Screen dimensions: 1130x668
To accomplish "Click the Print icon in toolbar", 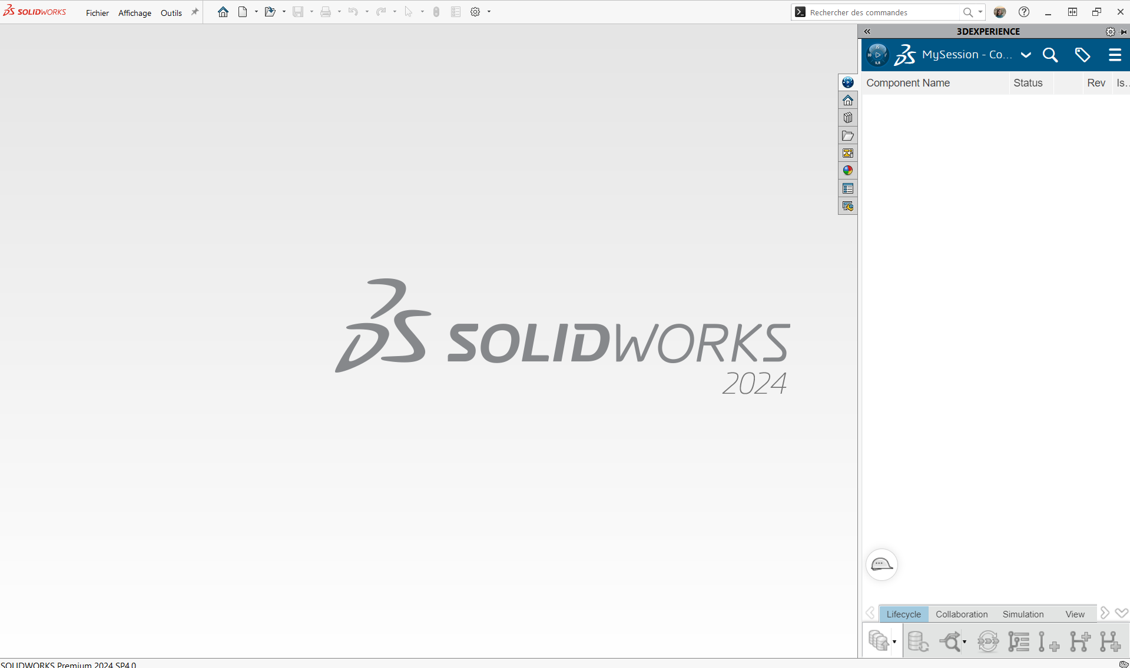I will [326, 12].
